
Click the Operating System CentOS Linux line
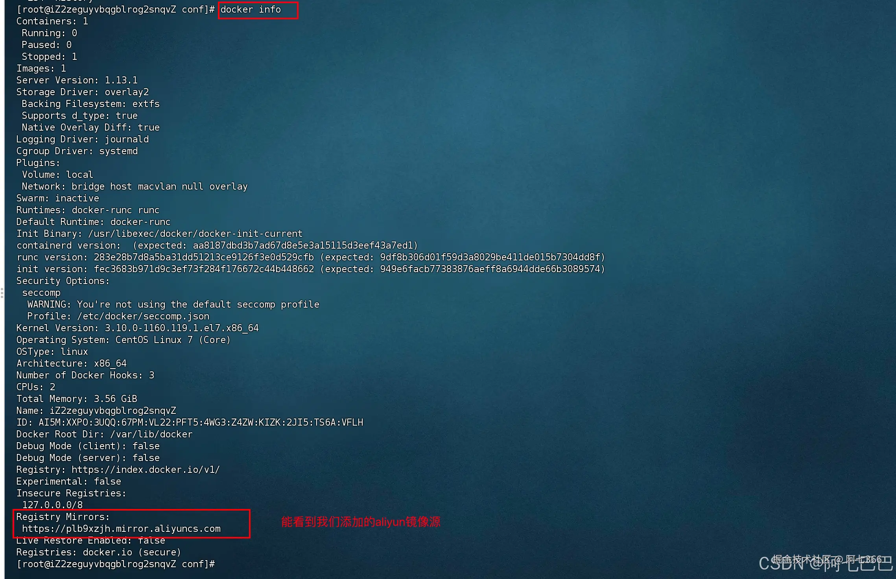coord(124,340)
